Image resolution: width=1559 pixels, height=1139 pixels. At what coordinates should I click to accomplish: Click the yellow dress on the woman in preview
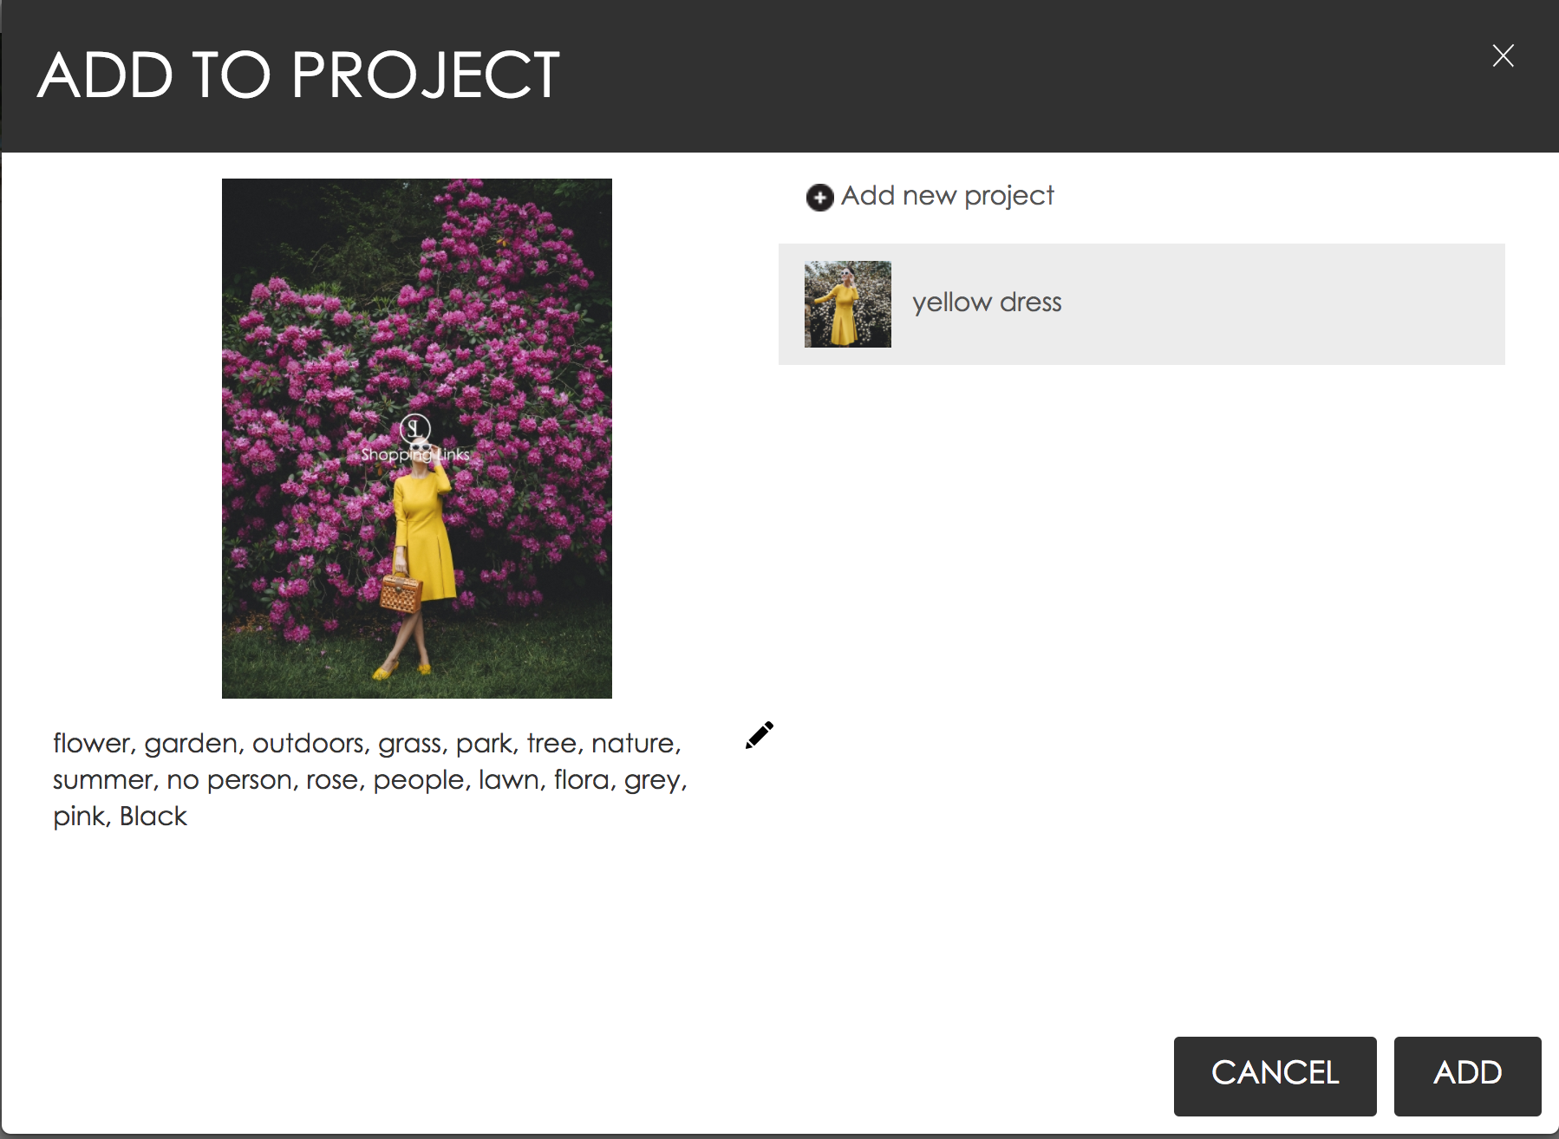(423, 537)
